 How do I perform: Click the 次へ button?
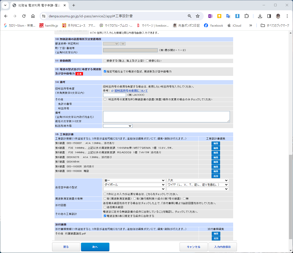[x=95, y=247]
